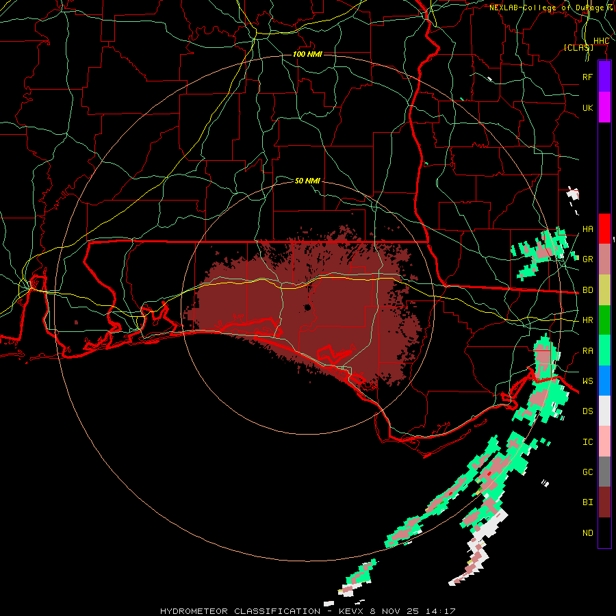Screen dimensions: 616x616
Task: Click the BD yellow legend swatch
Action: [604, 290]
